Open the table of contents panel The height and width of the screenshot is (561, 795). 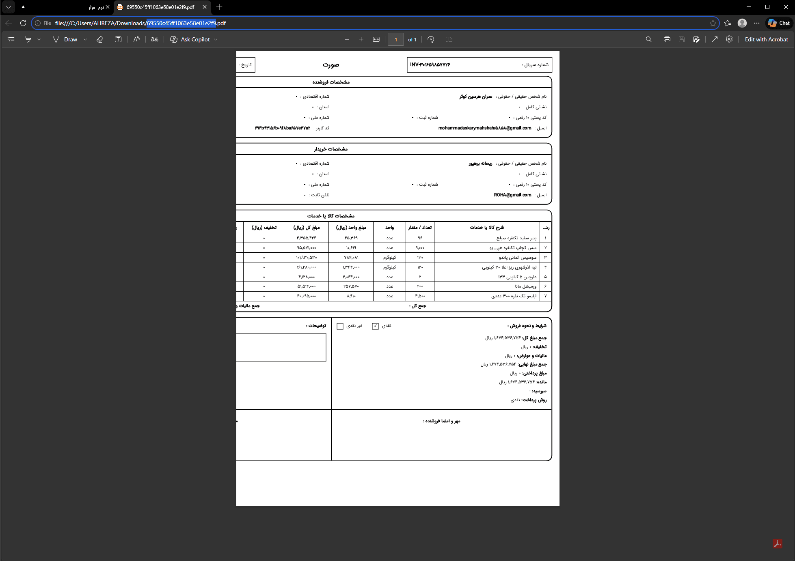(11, 39)
